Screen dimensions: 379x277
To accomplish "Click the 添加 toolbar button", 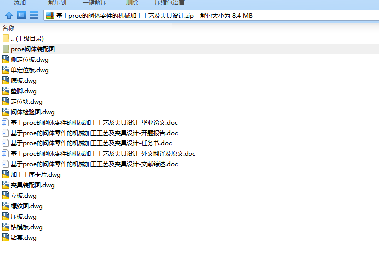I will coord(20,3).
